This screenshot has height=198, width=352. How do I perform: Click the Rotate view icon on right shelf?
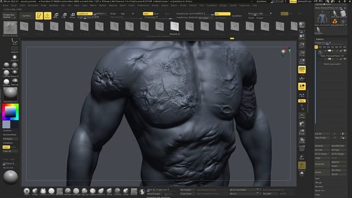[302, 140]
